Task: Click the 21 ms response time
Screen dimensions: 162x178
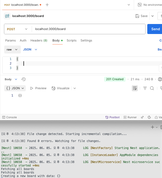Action: [135, 79]
